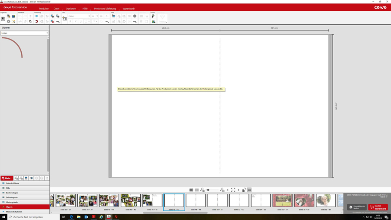Open File Explorer from taskbar
The width and height of the screenshot is (391, 220).
pos(79,217)
